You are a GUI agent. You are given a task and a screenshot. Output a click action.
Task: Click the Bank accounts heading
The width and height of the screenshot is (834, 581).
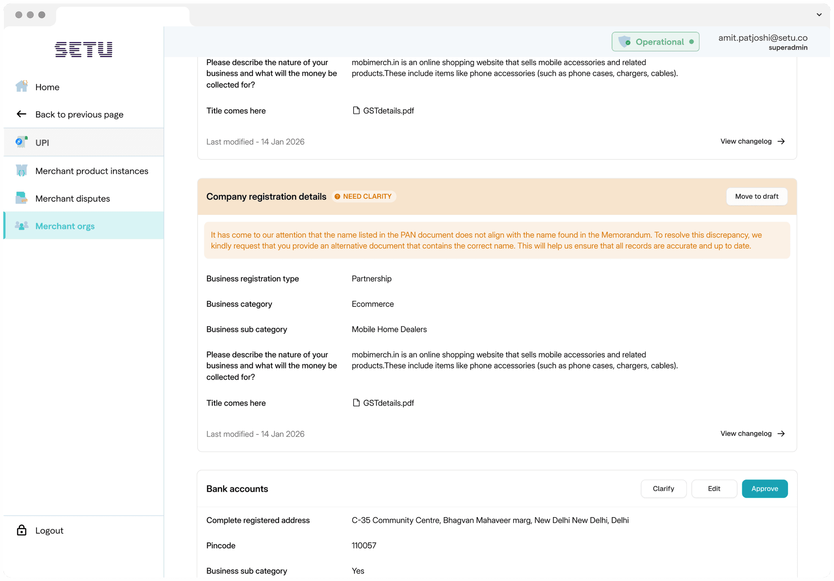(237, 489)
